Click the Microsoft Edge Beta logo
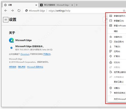 (12, 40)
